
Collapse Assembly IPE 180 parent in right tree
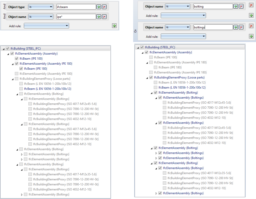coord(147,63)
